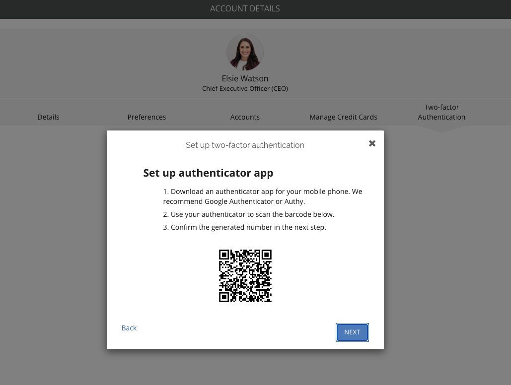Screen dimensions: 511x385
Task: Click the Chief Executive Officer (CEO) title
Action: point(245,89)
